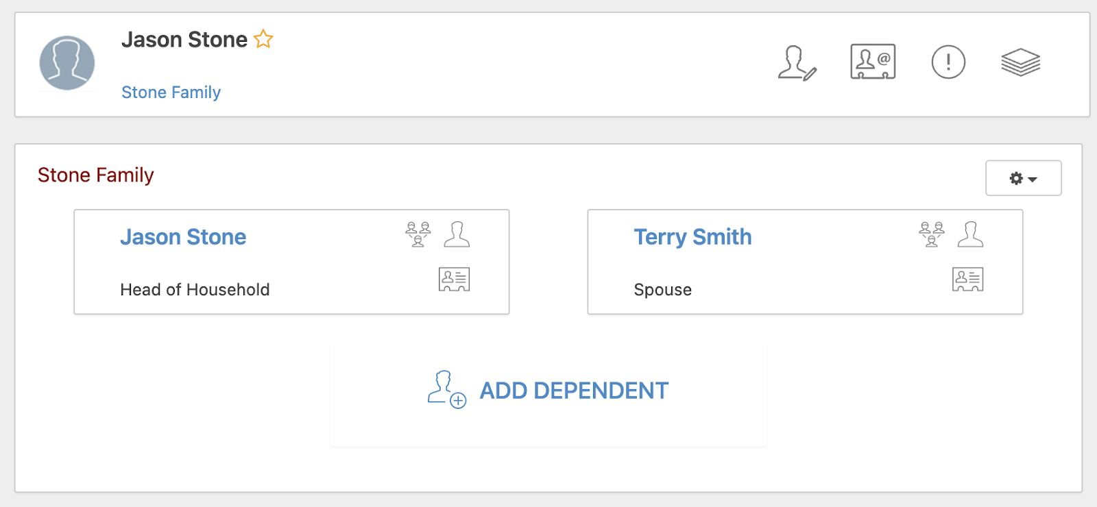Viewport: 1097px width, 507px height.
Task: Open the Stone Family link under name
Action: tap(171, 92)
